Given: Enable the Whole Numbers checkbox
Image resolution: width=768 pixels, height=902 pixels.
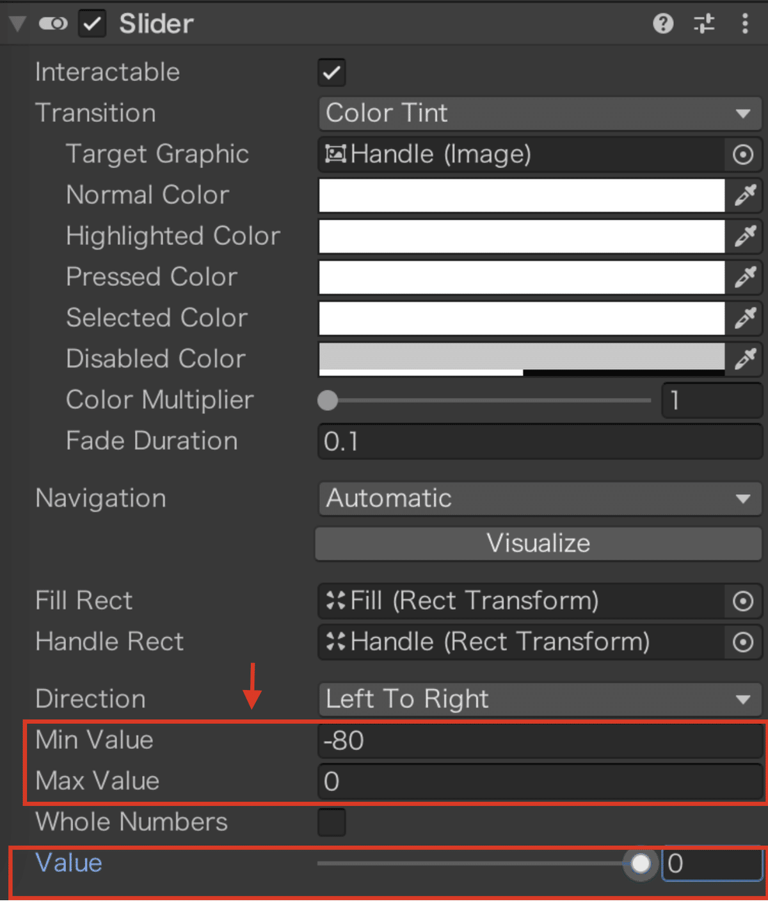Looking at the screenshot, I should 332,823.
